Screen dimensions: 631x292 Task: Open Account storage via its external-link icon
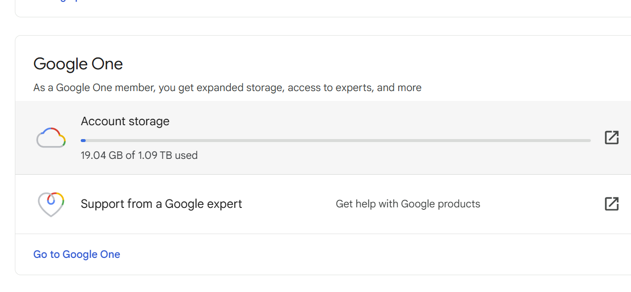[612, 138]
